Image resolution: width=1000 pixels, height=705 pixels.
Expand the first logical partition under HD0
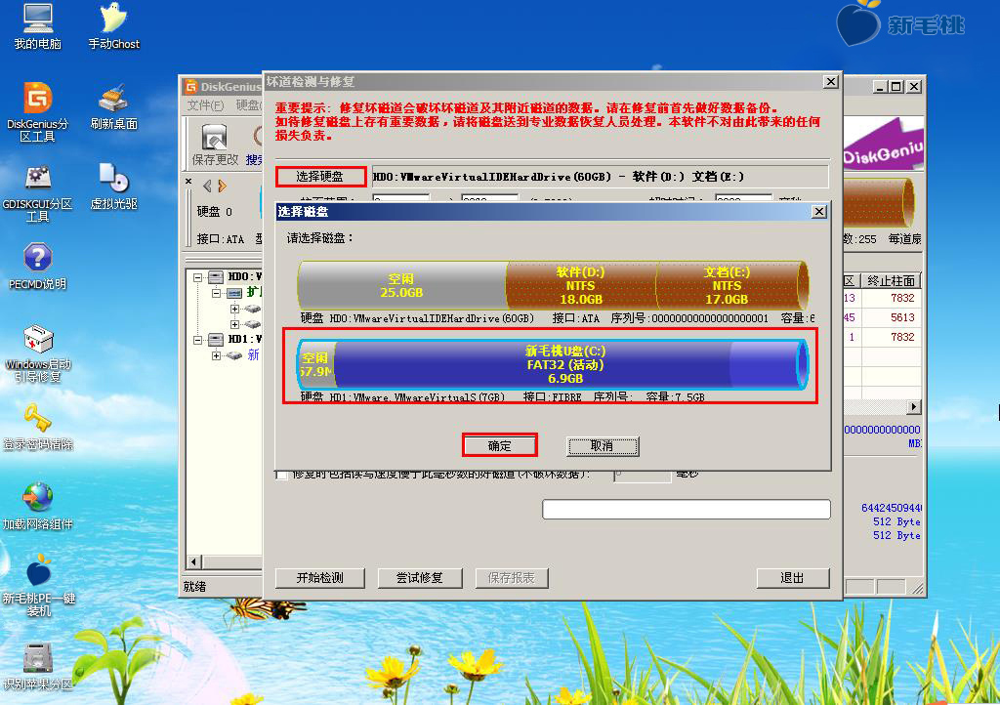[x=234, y=309]
